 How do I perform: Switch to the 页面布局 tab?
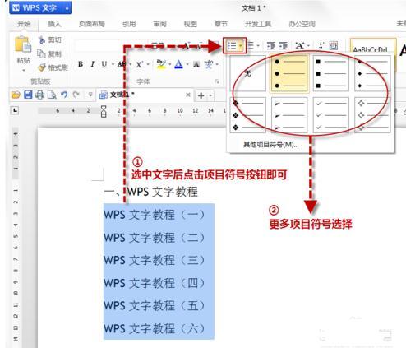(x=92, y=24)
